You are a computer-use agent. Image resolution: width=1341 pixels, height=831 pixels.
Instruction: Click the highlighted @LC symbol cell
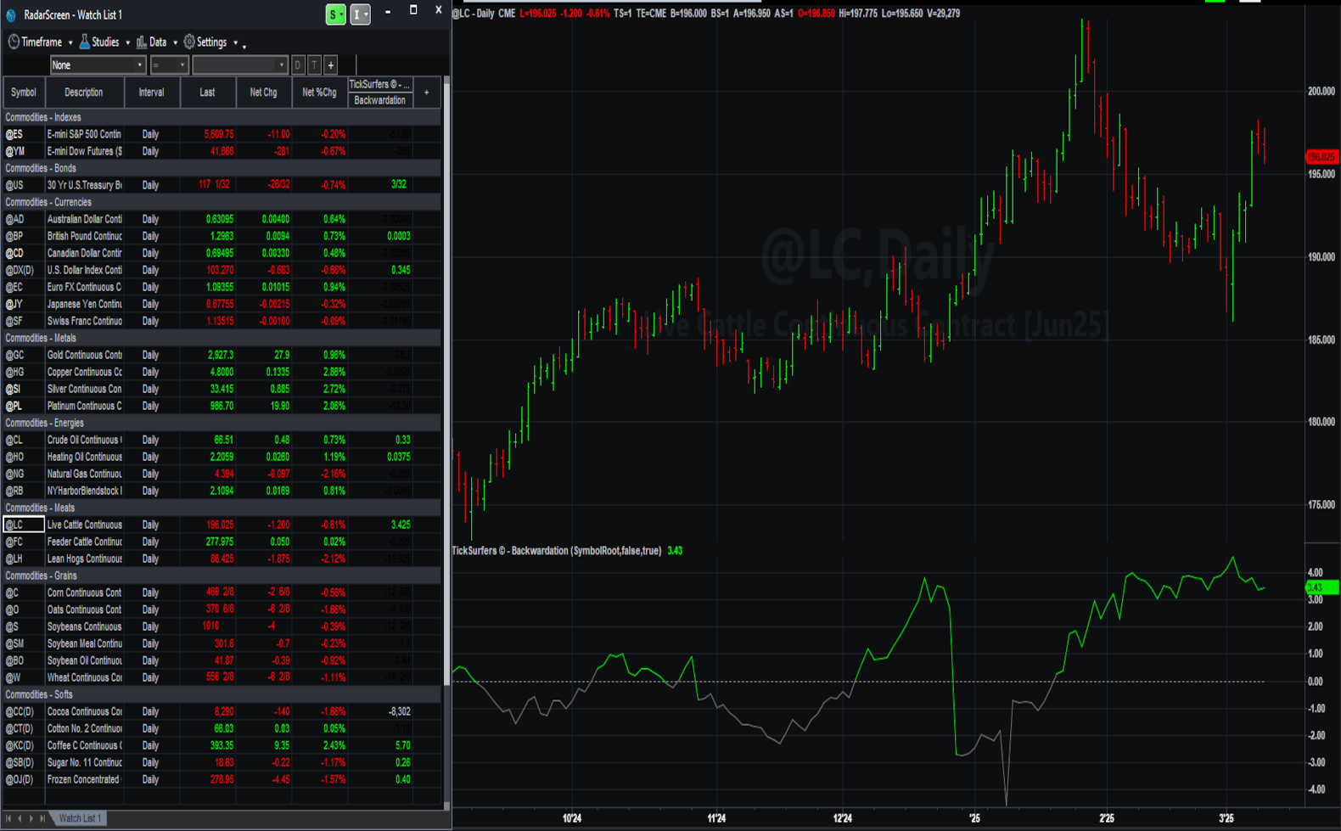(23, 525)
